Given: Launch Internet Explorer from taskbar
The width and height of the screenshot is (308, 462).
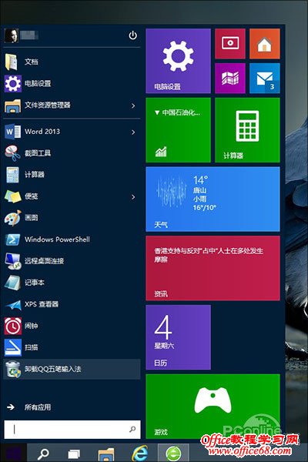Looking at the screenshot, I should [139, 454].
